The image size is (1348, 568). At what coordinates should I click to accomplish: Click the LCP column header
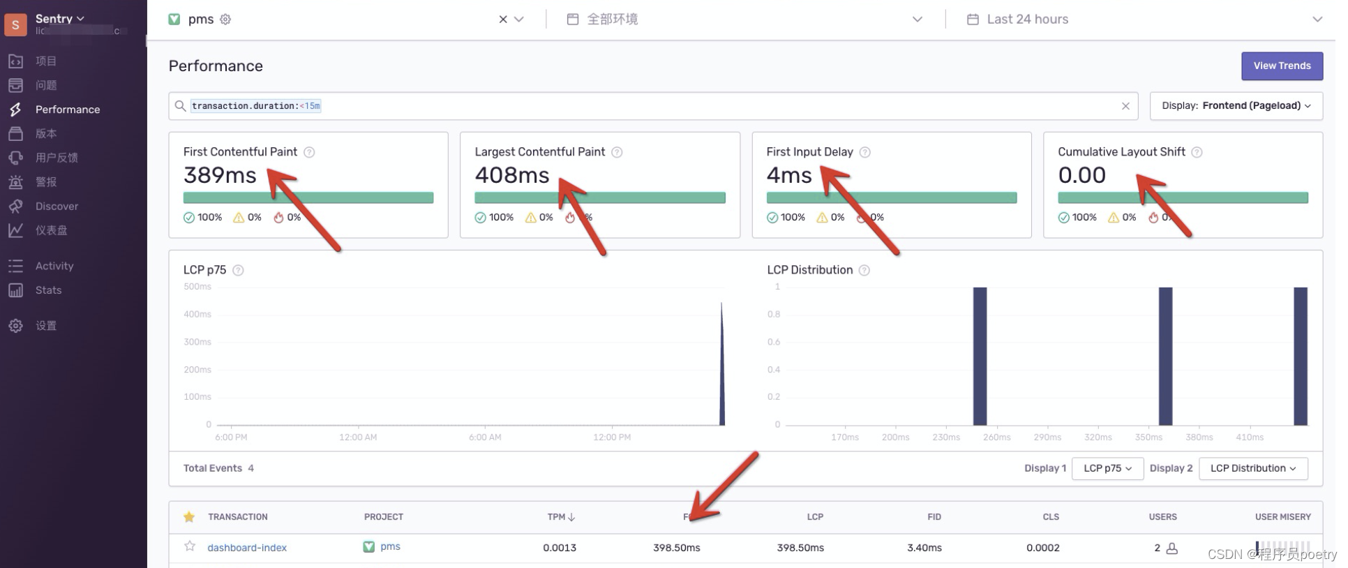(x=815, y=517)
